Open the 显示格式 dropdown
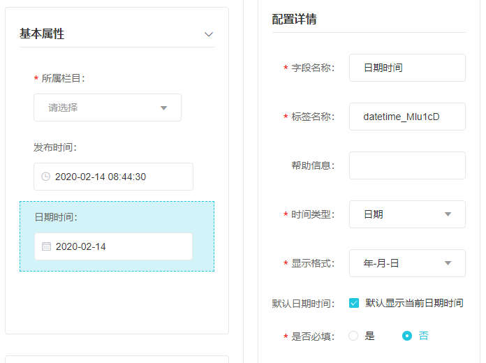The width and height of the screenshot is (486, 363). tap(407, 263)
